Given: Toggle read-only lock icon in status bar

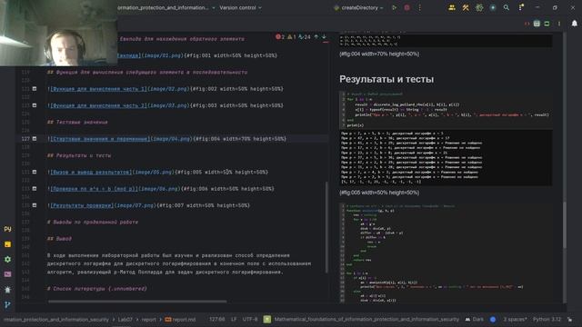Looking at the screenshot, I should (570, 319).
